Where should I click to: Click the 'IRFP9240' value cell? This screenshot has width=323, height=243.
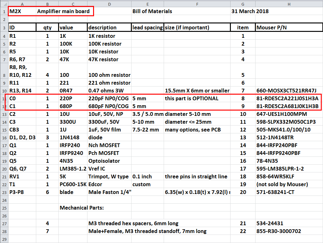coord(73,153)
